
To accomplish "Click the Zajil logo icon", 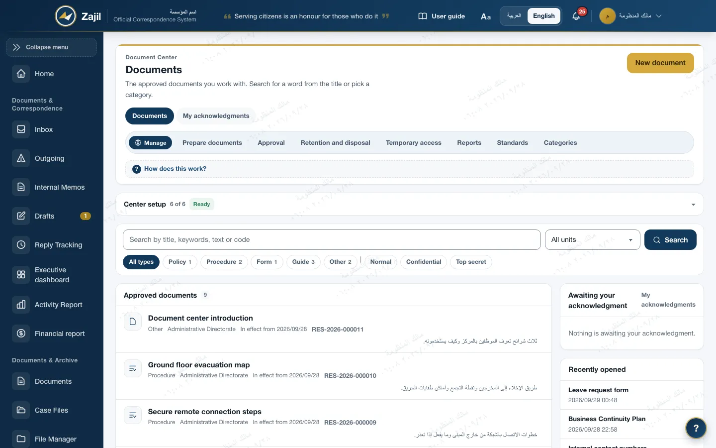I will [66, 16].
